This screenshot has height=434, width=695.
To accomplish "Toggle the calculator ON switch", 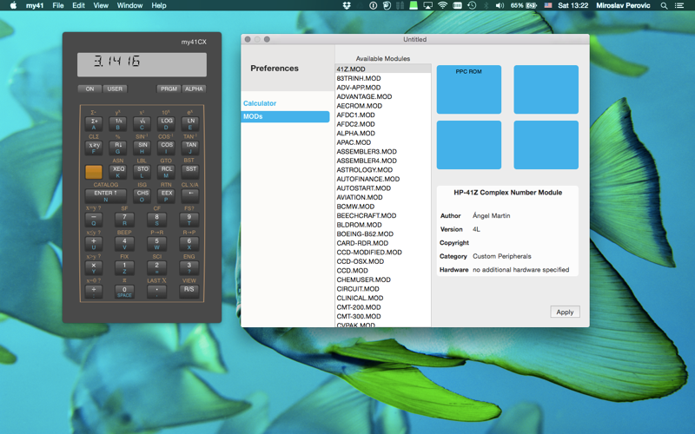I will (x=89, y=89).
